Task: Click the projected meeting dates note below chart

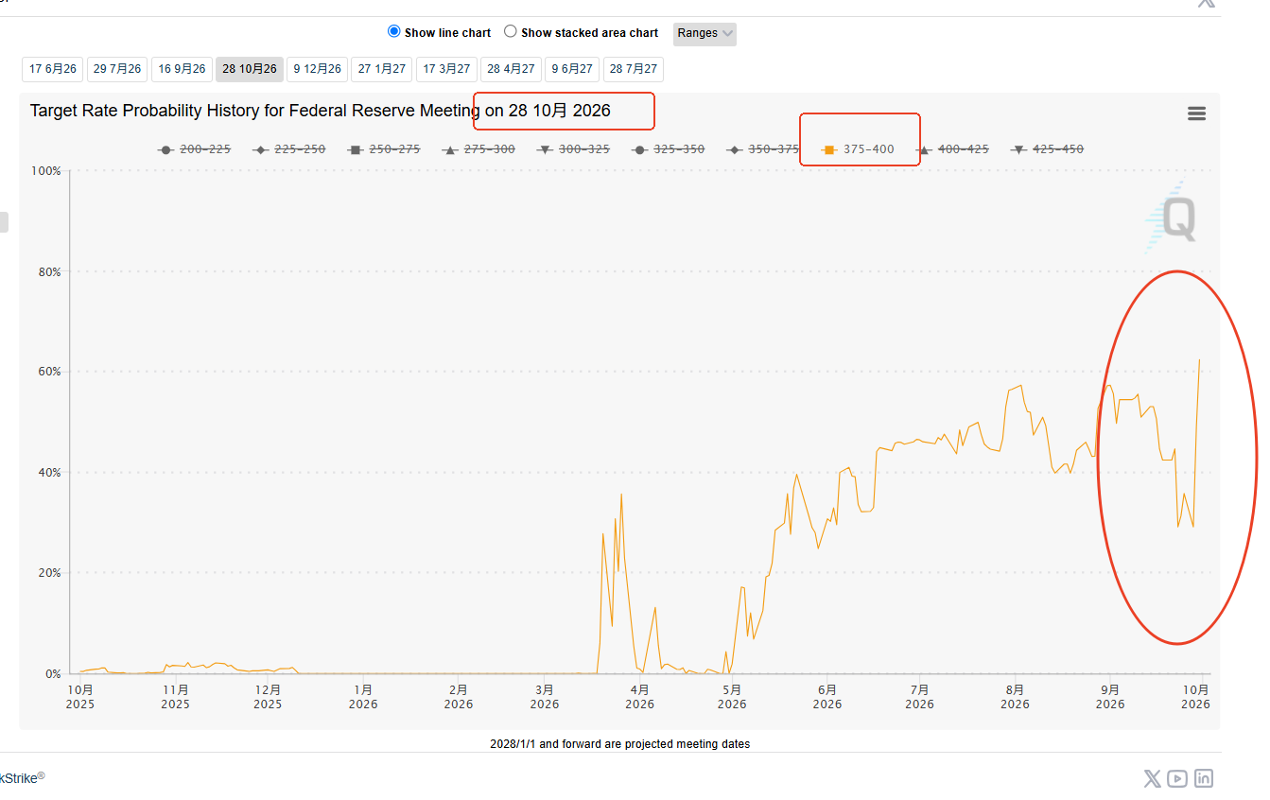Action: pos(619,744)
